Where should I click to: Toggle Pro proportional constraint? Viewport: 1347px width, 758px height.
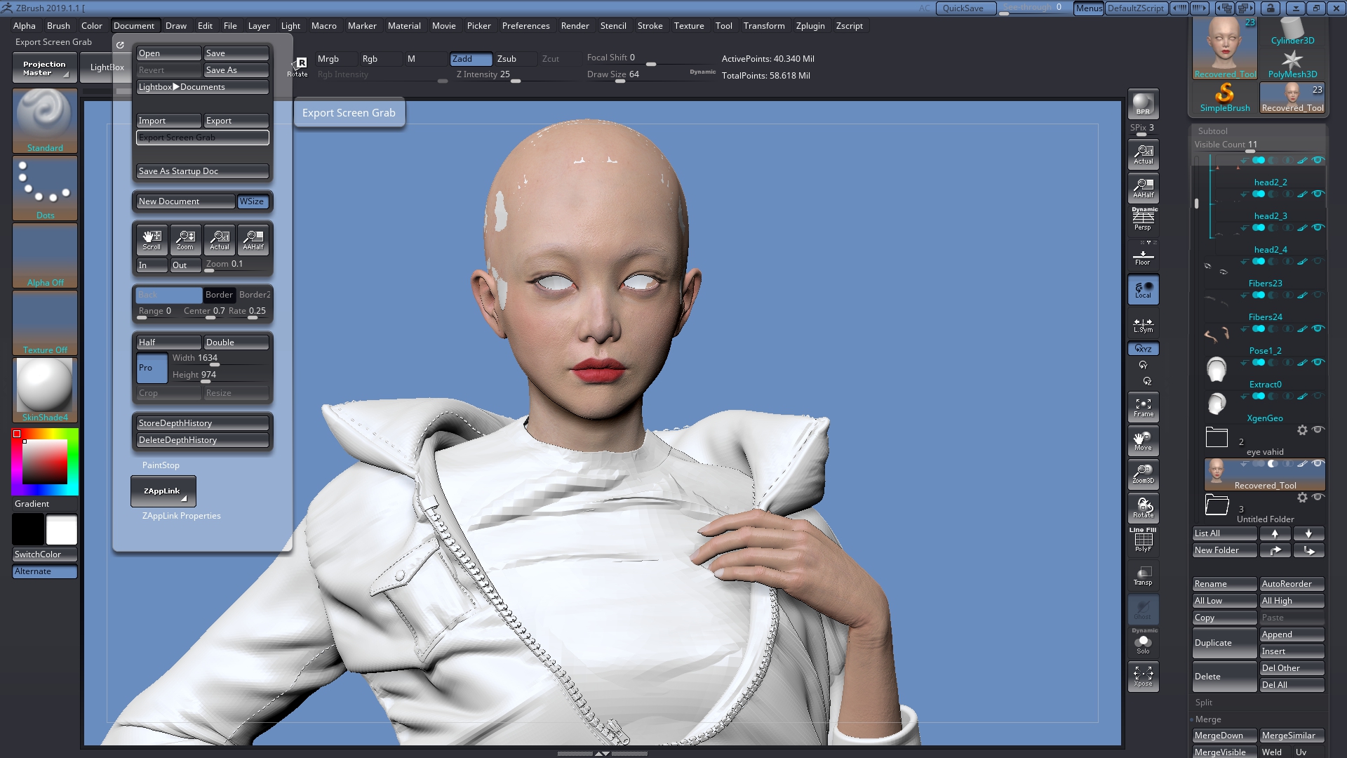tap(152, 368)
